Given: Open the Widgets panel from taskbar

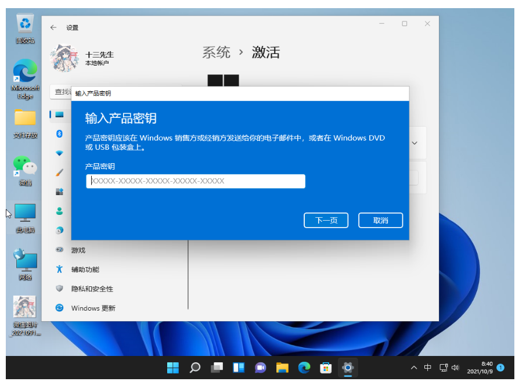Looking at the screenshot, I should tap(239, 367).
